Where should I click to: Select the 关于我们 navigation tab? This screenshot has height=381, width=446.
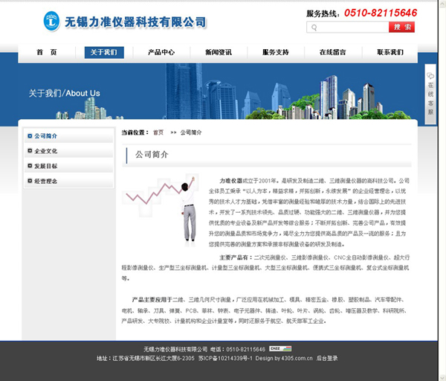pyautogui.click(x=104, y=52)
